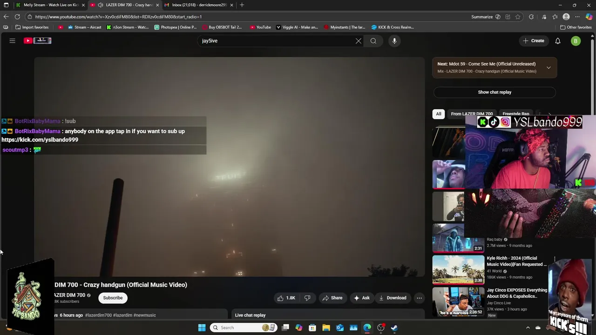
Task: Open the Myinstants bookmark
Action: pos(345,27)
